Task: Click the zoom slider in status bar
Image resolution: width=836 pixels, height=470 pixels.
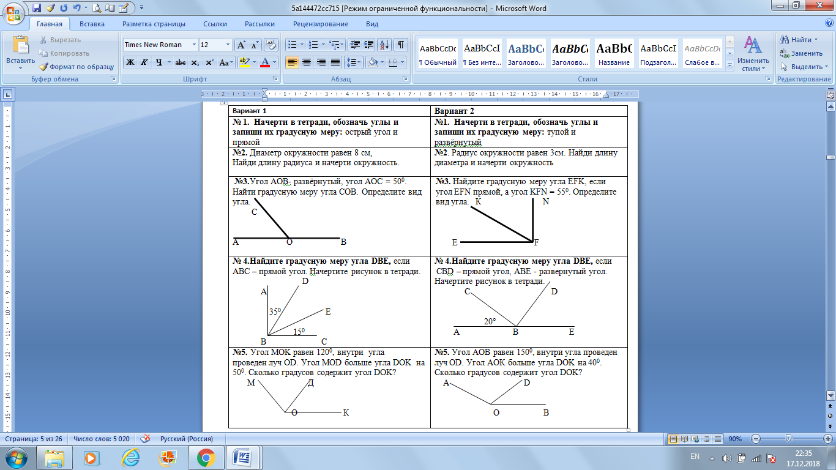Action: 789,439
